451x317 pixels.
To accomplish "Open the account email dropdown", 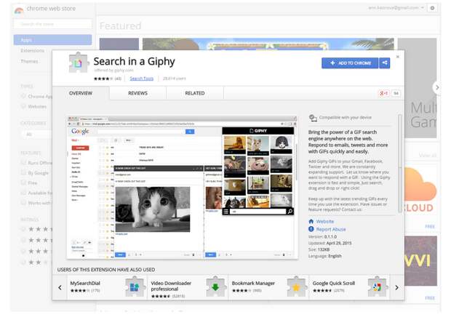I will [x=396, y=8].
